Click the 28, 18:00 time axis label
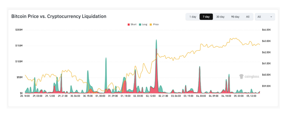The height and width of the screenshot is (116, 290). (25, 96)
